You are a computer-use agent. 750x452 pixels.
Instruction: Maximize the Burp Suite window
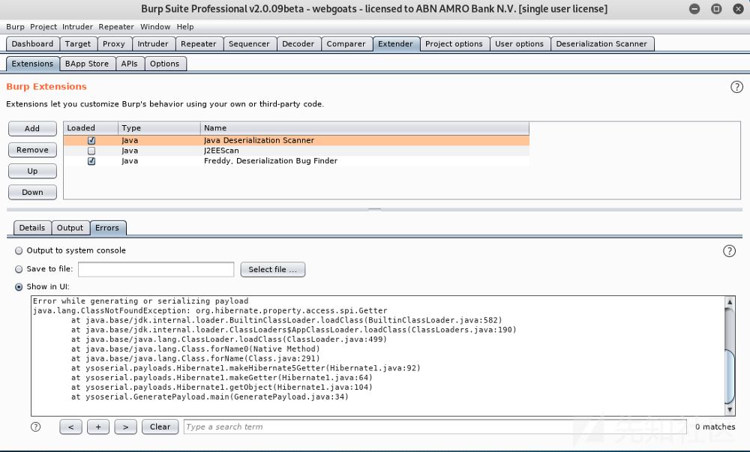pos(716,8)
